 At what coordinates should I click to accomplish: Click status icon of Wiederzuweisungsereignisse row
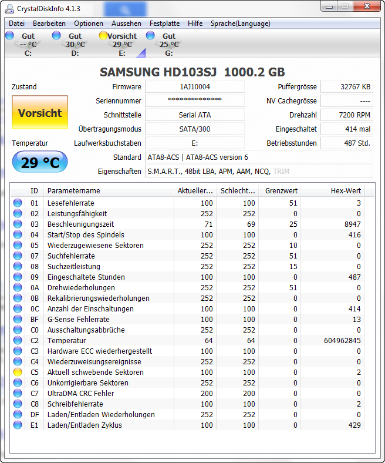pyautogui.click(x=18, y=362)
